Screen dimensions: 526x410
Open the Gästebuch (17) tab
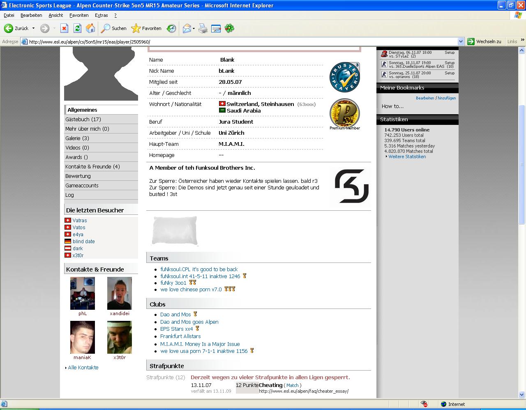point(101,119)
